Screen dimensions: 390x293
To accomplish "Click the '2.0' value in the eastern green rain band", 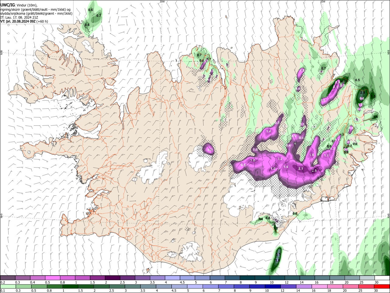I will 337,82.
